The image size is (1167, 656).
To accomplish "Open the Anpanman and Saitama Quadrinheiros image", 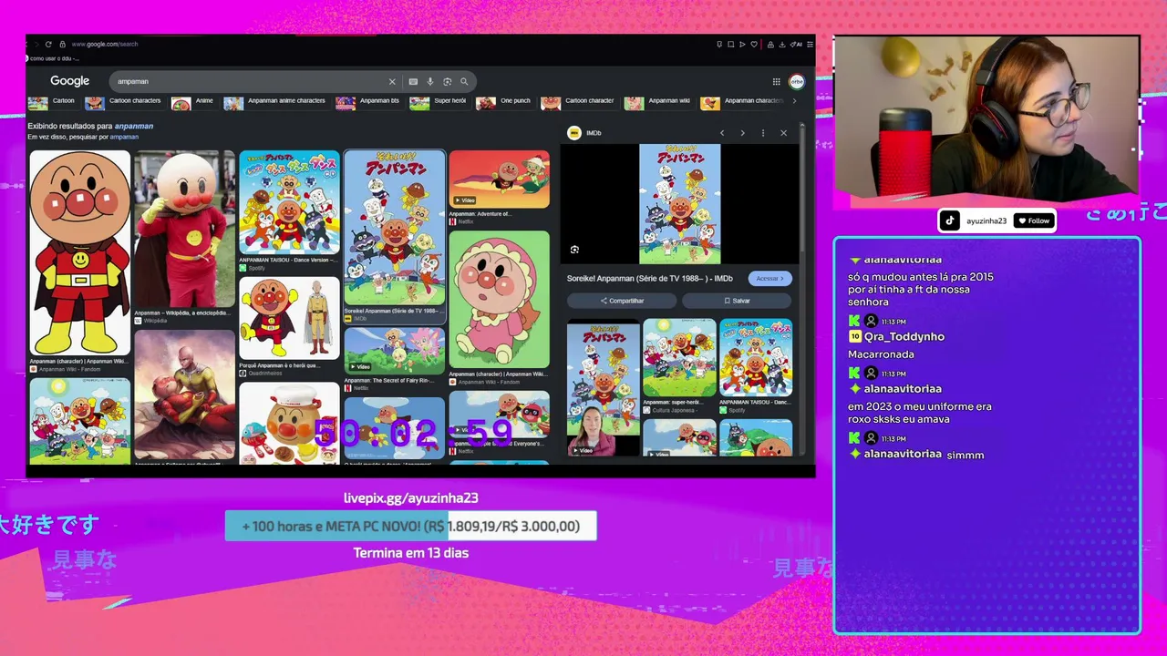I will pos(289,319).
